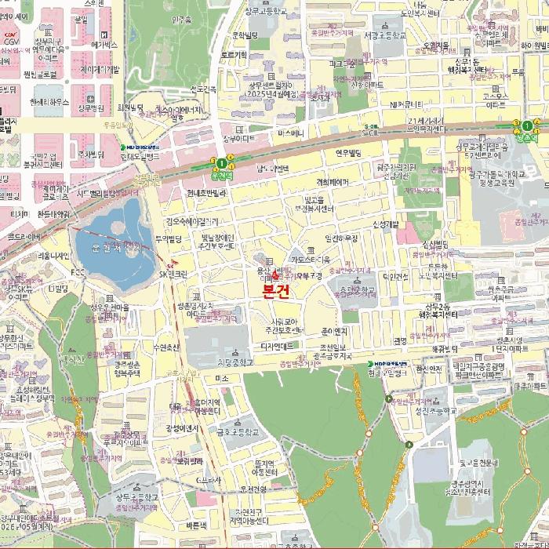Select the 쌍촌역 subway station icon

[528, 125]
